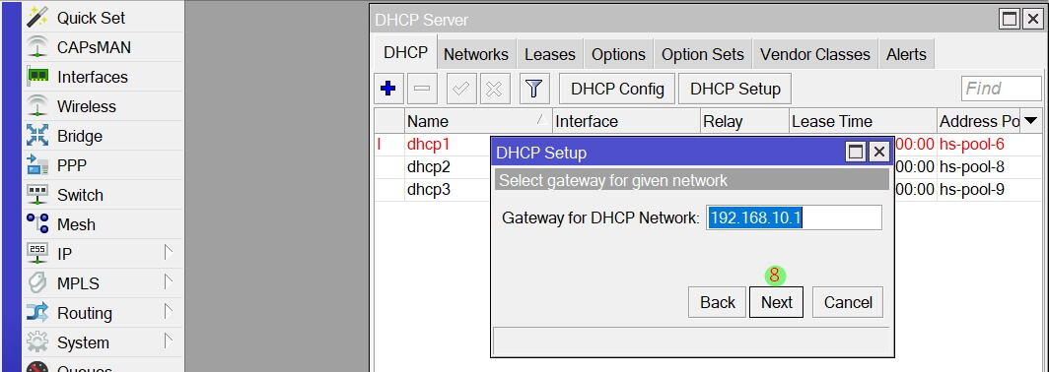1049x372 pixels.
Task: Maximize the DHCP Server window
Action: (x=1010, y=20)
